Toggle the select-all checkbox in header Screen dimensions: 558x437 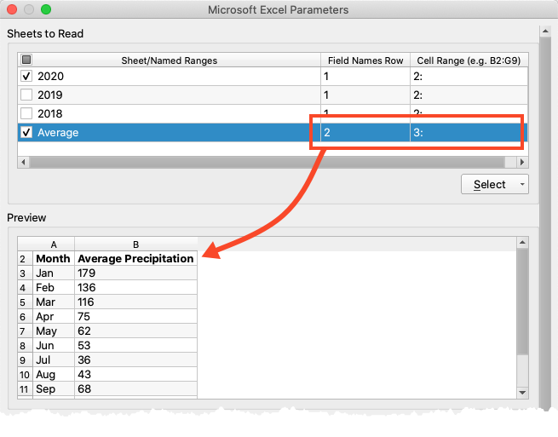[26, 60]
